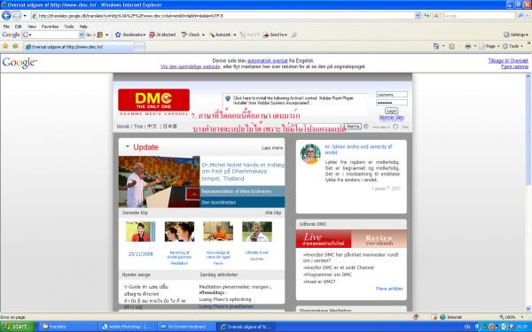Open the dropdown arrow next to AutoLink
This screenshot has height=332, width=532.
coord(234,35)
